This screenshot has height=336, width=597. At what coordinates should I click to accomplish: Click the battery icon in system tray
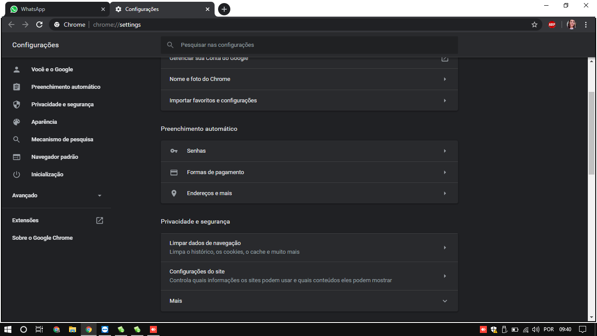[515, 329]
